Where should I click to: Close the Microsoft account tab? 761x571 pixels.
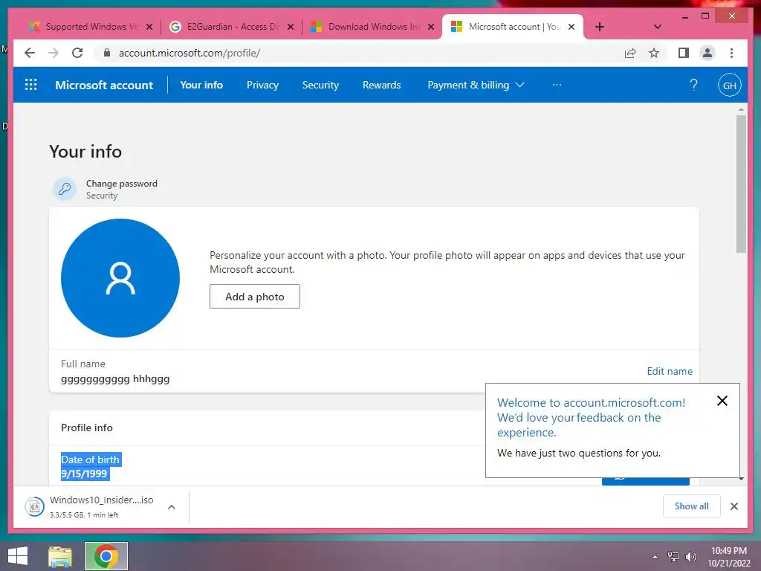tap(571, 27)
